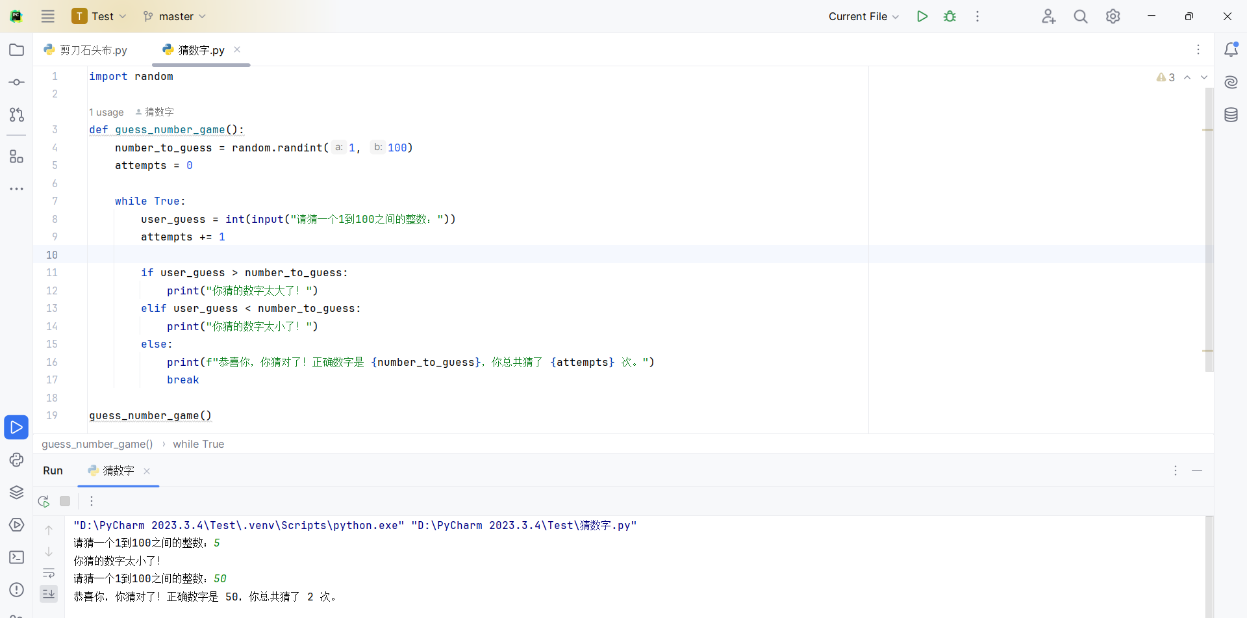The image size is (1247, 618).
Task: Open IDE settings gear icon
Action: (x=1113, y=16)
